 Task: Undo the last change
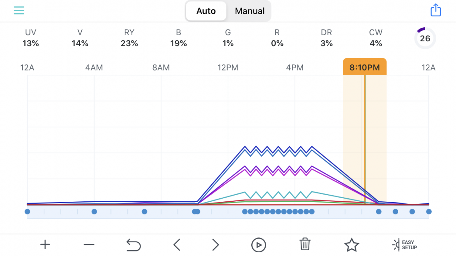(x=133, y=245)
